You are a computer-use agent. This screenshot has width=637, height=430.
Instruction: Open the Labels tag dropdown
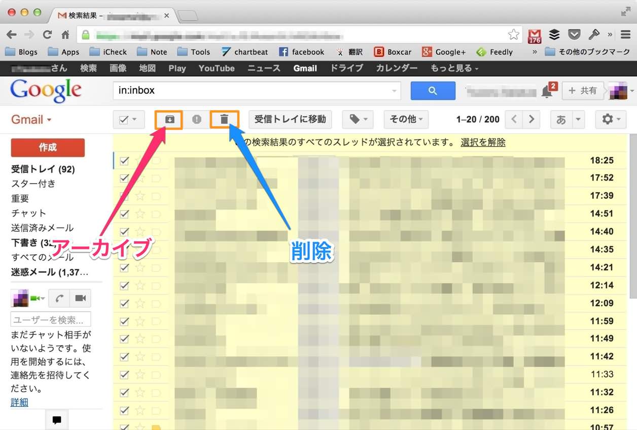tap(358, 119)
